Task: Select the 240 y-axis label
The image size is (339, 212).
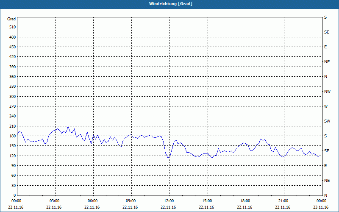Action: point(13,116)
